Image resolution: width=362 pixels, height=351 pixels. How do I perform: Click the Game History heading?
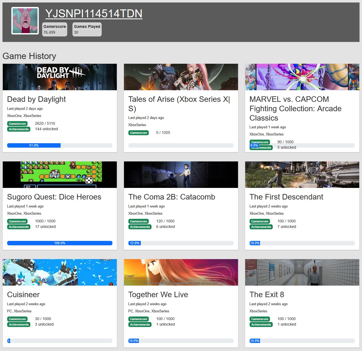coord(29,56)
